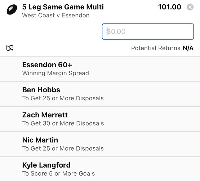Click Zach Merrett 30 or More Disposals text
This screenshot has width=200, height=181.
[63, 123]
